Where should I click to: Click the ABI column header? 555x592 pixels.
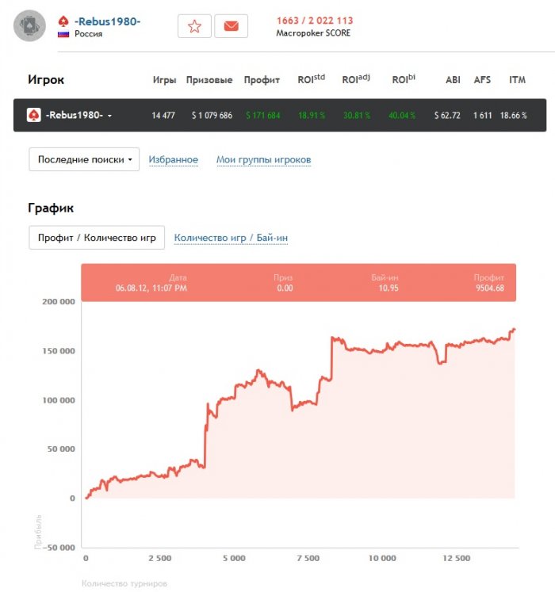tap(453, 80)
